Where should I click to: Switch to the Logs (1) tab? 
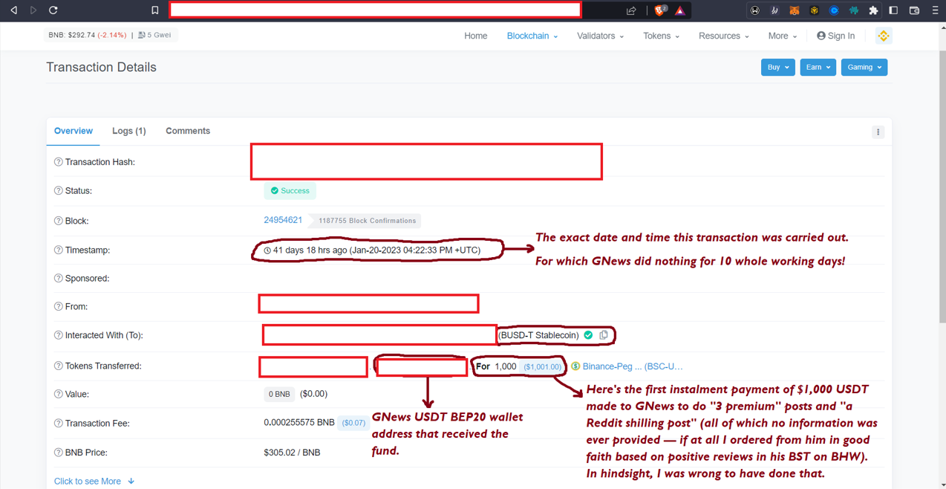129,131
